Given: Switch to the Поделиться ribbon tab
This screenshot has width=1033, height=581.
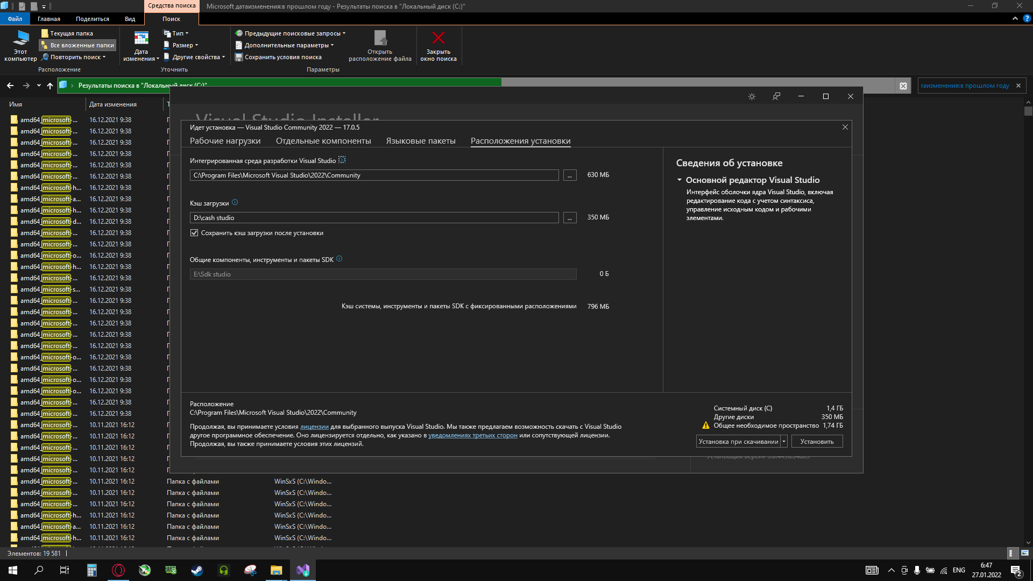Looking at the screenshot, I should tap(93, 19).
